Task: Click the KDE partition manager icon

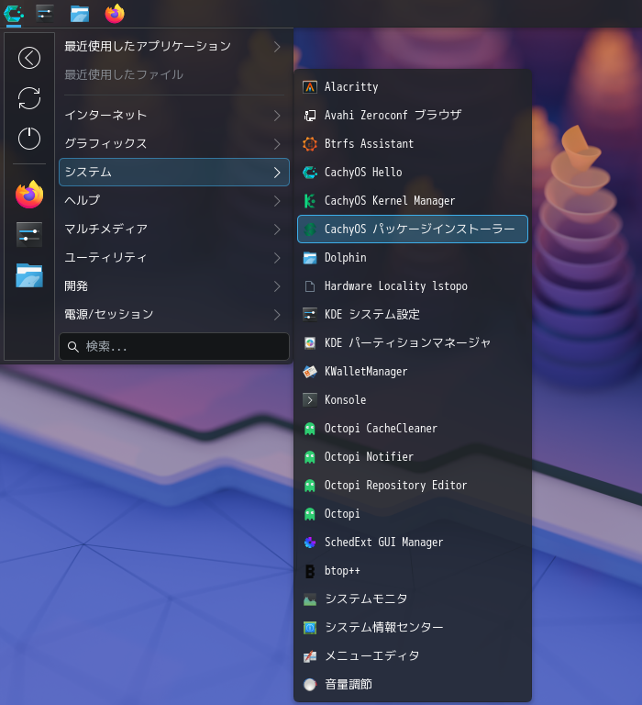Action: (x=310, y=343)
